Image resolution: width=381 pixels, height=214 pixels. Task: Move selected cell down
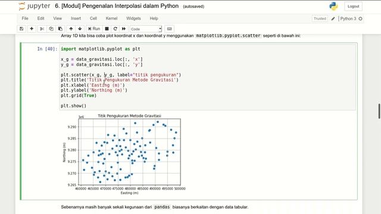[80, 29]
